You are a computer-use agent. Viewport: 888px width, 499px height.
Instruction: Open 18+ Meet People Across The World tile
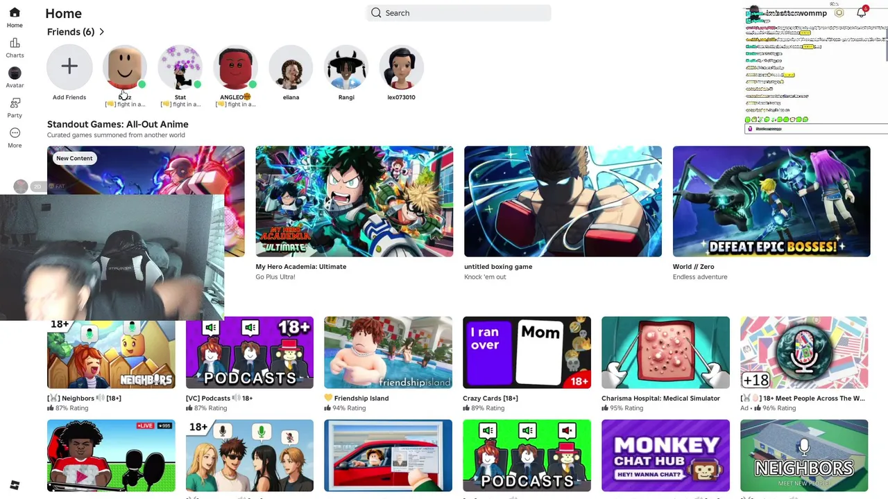(x=804, y=352)
